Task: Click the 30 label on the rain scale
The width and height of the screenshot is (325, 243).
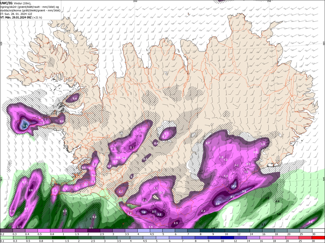Action: coord(314,241)
